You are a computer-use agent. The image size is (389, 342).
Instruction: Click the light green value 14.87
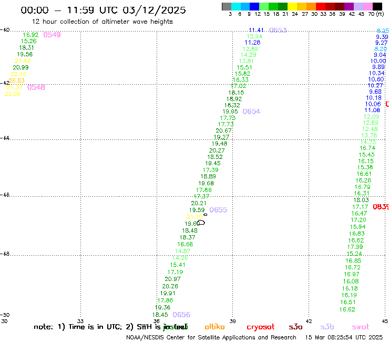coord(182,251)
